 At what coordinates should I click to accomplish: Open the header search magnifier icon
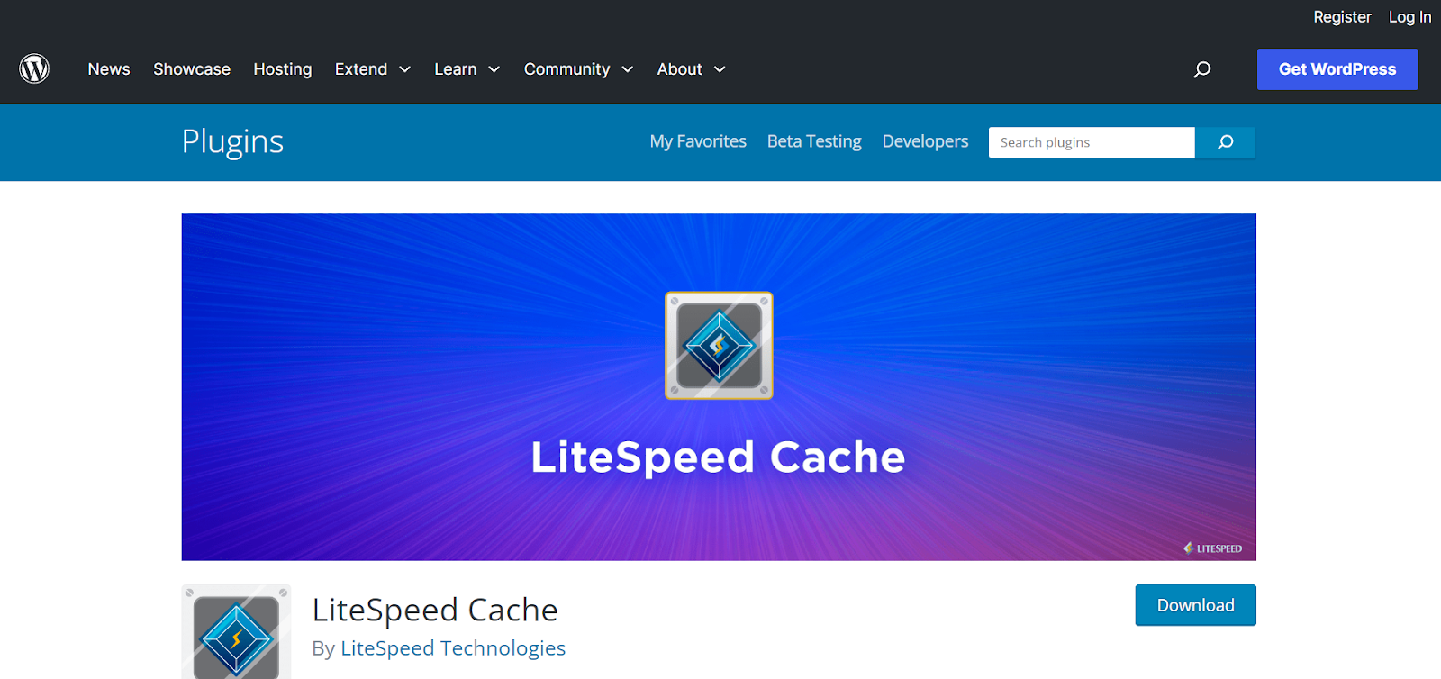click(1202, 69)
